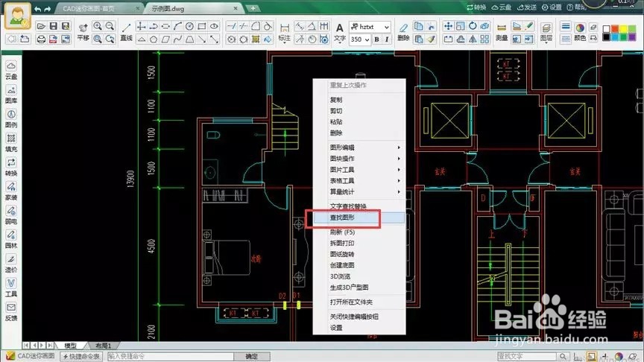The width and height of the screenshot is (644, 362).
Task: Open the 标注 dimension tool
Action: point(284,33)
